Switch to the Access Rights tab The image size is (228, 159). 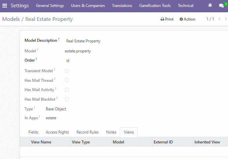coord(57,132)
